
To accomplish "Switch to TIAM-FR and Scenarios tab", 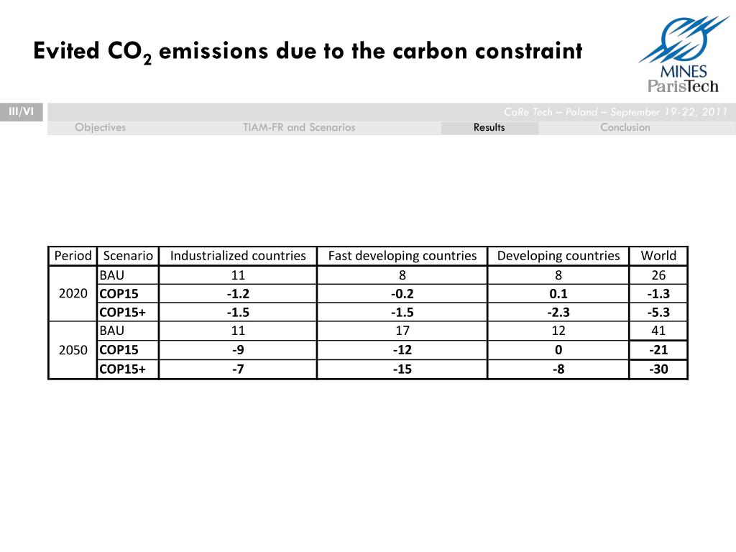I will coord(299,127).
